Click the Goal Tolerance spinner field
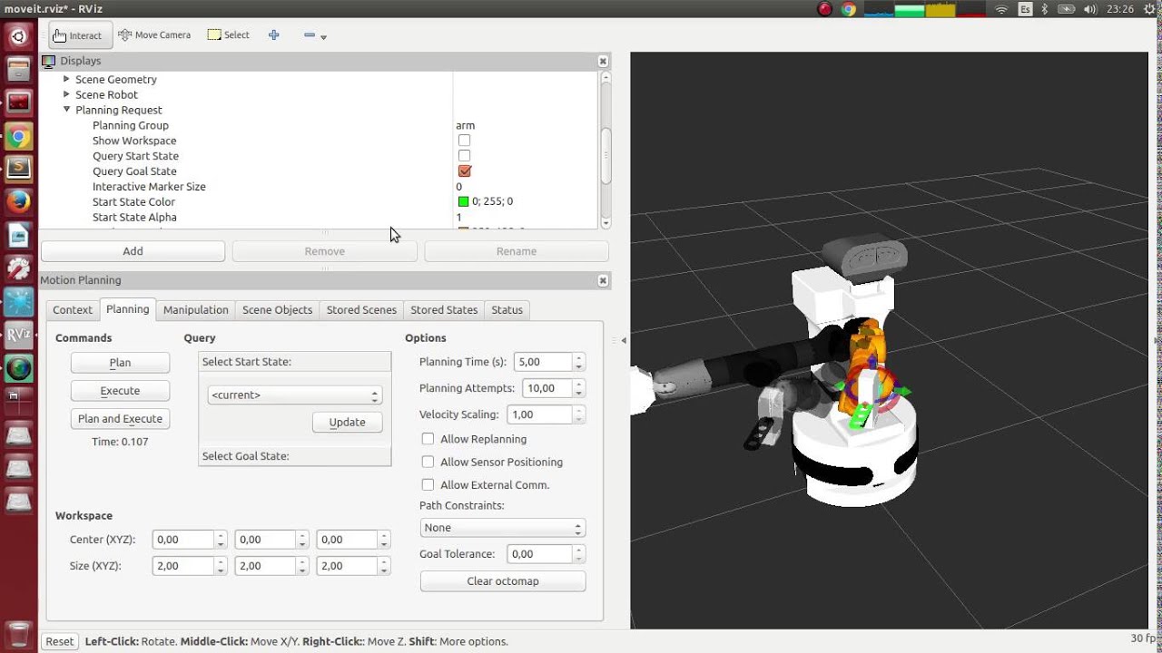 (x=547, y=554)
